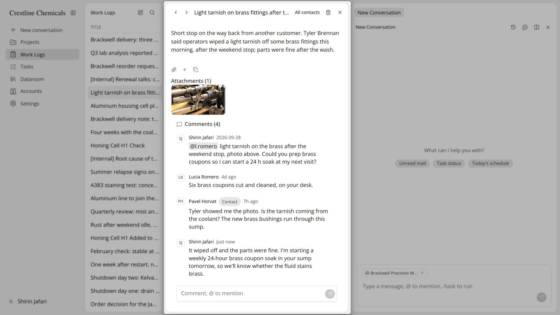Open Settings in the sidebar
Screen dimensions: 560x315
[x=42, y=104]
